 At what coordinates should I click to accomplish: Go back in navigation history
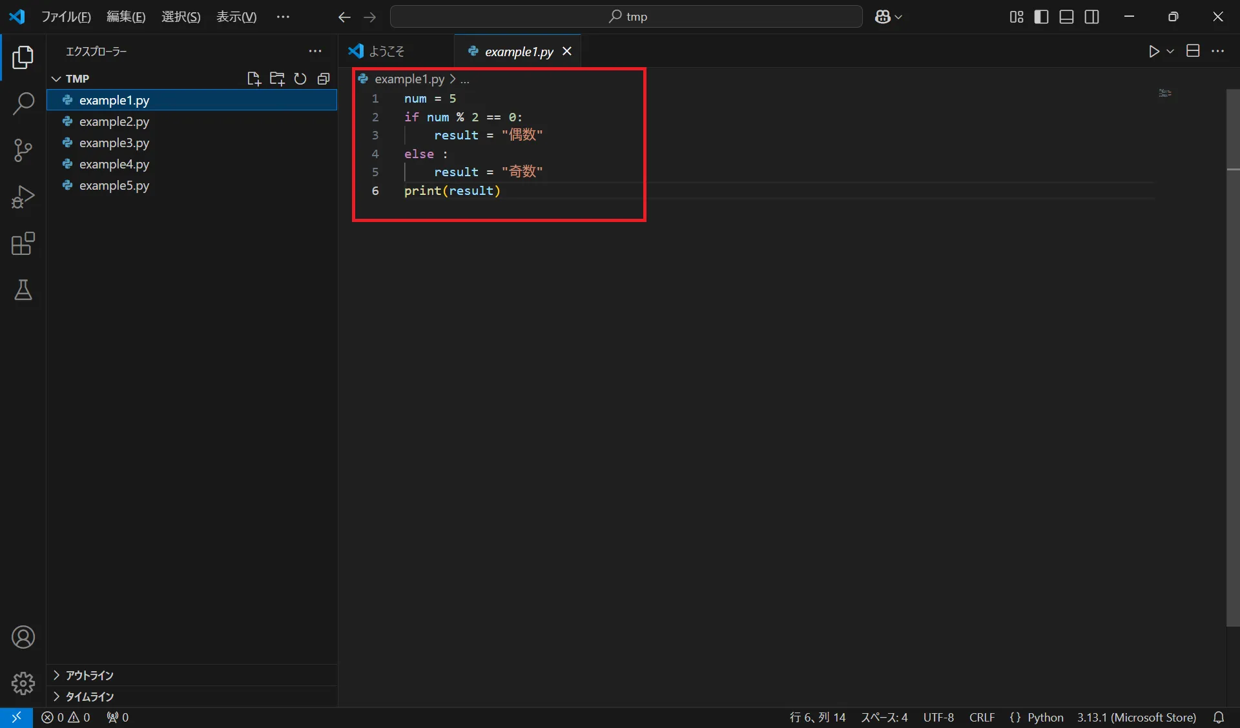coord(344,17)
